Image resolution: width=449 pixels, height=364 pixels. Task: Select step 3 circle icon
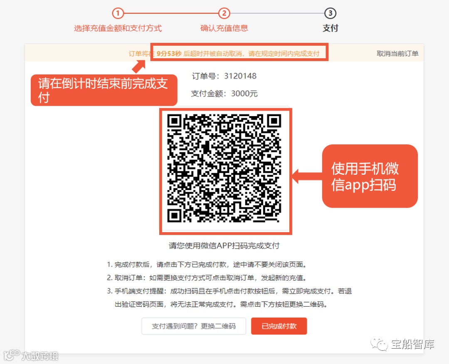click(x=330, y=13)
